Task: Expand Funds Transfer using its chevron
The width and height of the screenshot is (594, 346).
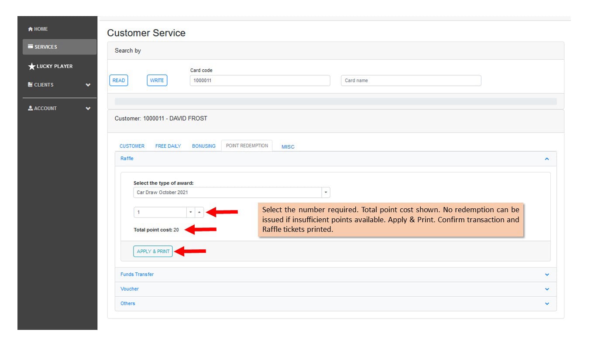Action: [547, 275]
